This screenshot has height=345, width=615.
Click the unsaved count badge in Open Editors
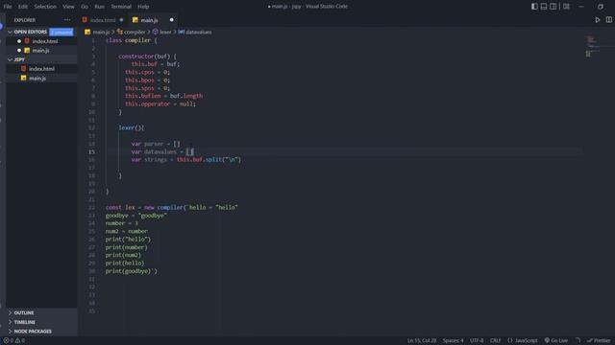point(61,32)
